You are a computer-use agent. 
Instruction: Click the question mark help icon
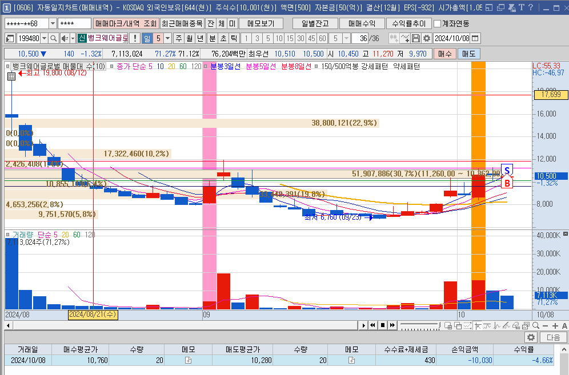point(531,7)
